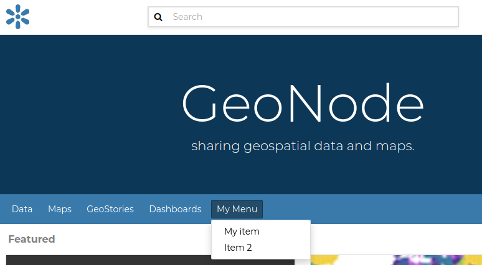Go to GeoStories in the navigation bar

pyautogui.click(x=110, y=209)
